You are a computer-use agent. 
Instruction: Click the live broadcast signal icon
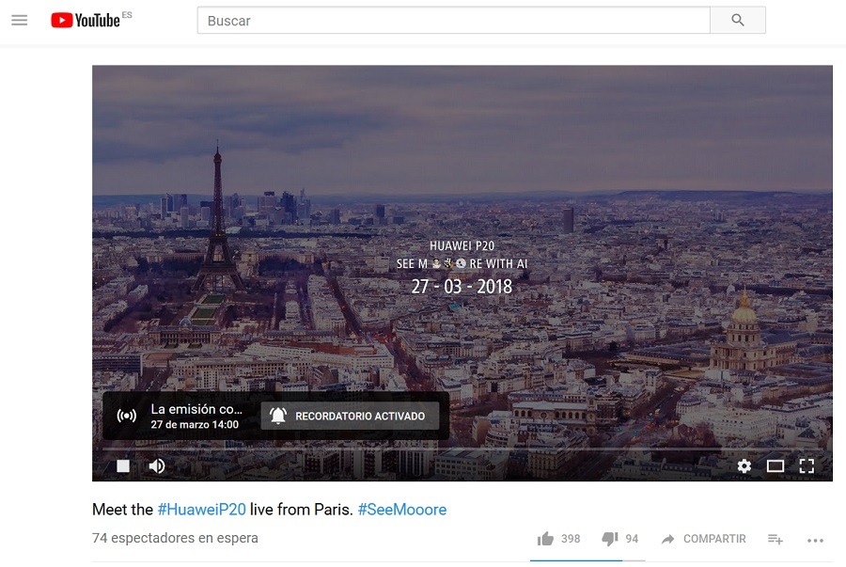tap(127, 416)
